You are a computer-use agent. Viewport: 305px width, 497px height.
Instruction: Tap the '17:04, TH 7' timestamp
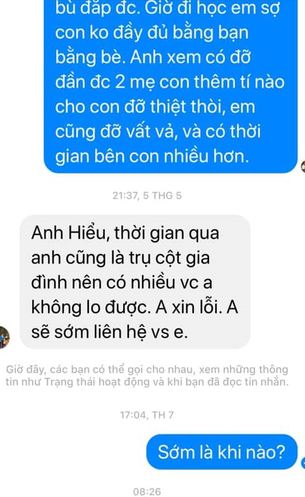[147, 415]
